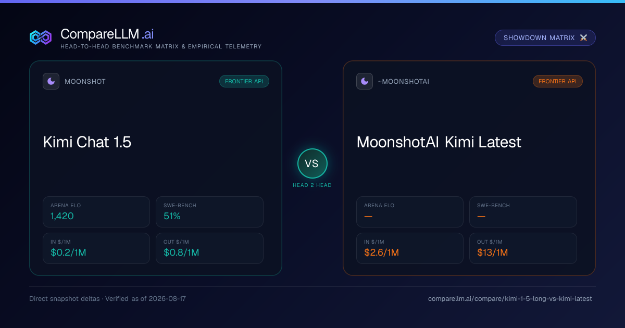Click the MoonshotAI Kimi Latest model title
Viewport: 625px width, 328px height.
(x=439, y=142)
